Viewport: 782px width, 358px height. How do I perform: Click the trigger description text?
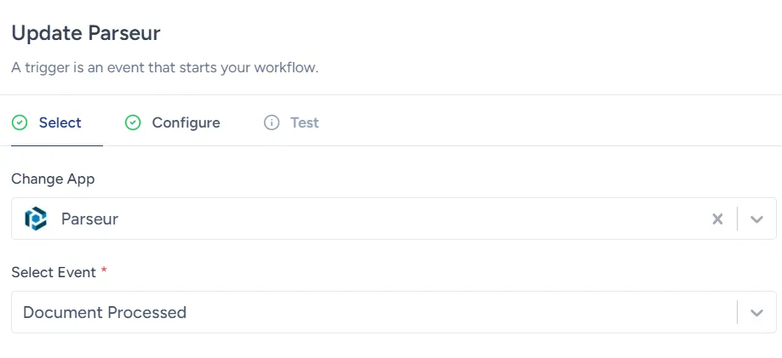164,67
